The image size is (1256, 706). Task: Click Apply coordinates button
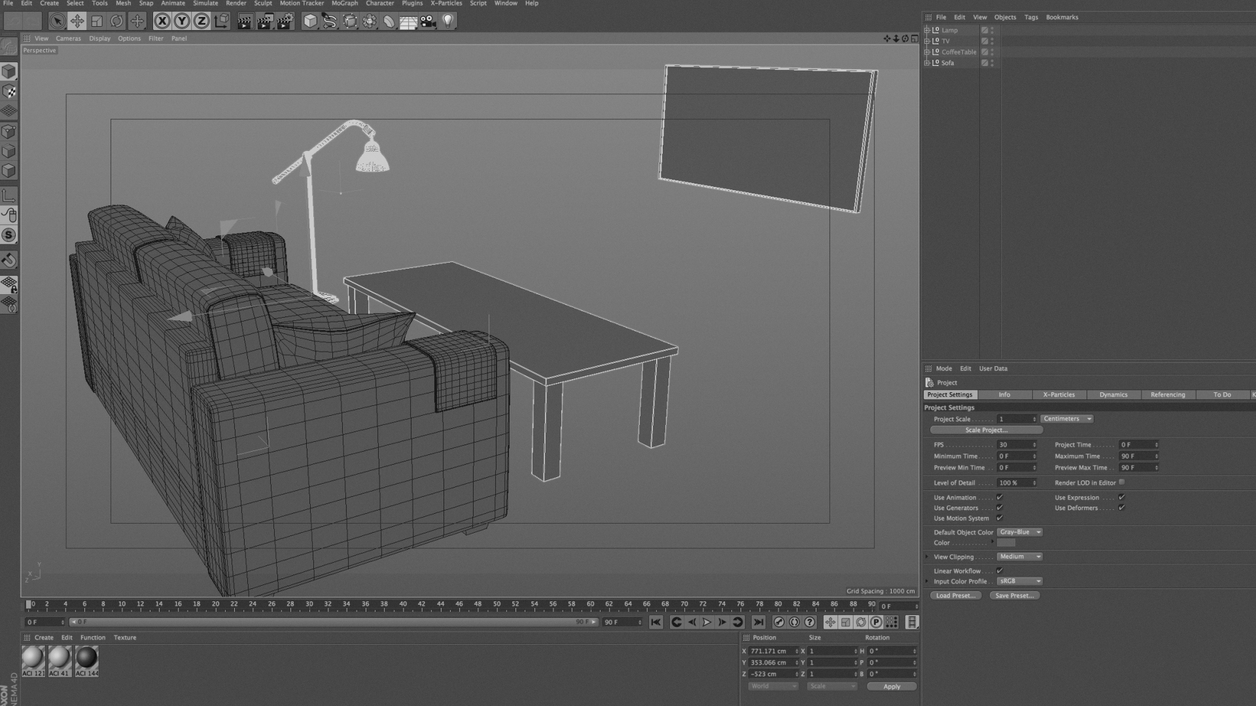pyautogui.click(x=892, y=686)
